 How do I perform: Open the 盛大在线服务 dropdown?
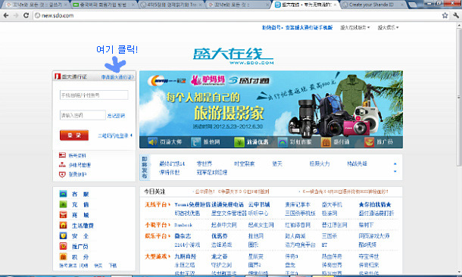354,27
